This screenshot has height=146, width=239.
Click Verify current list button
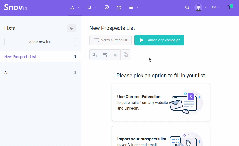110,40
